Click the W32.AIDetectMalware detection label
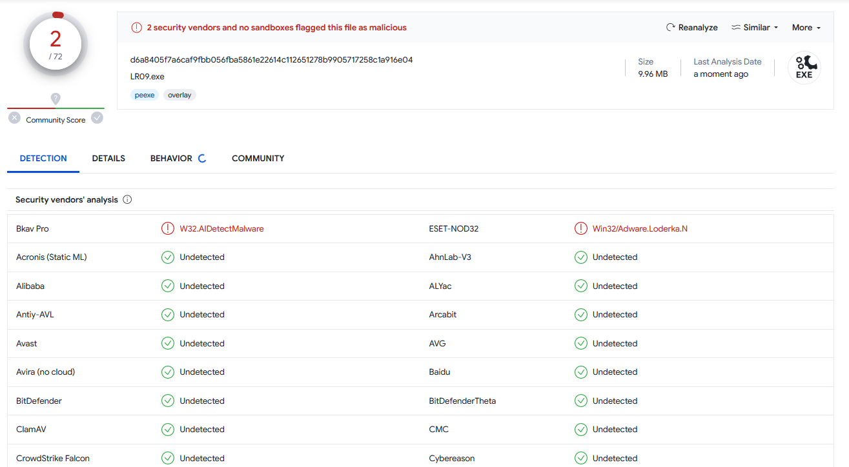Viewport: 849px width, 467px height. point(221,228)
